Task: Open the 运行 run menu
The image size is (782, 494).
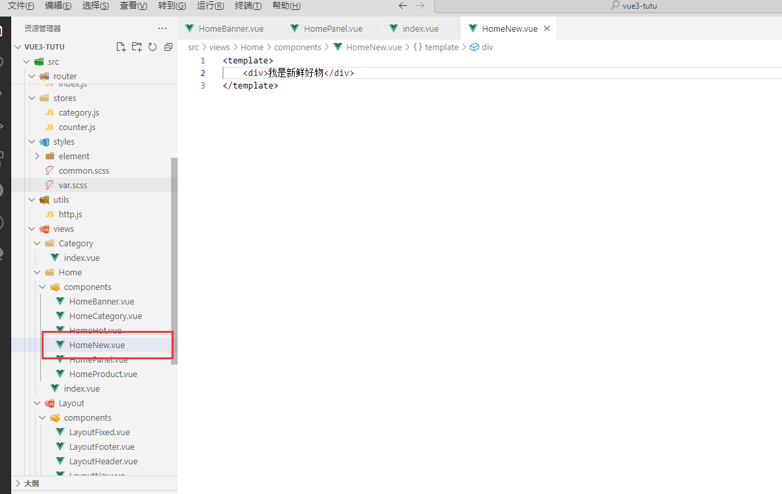Action: pyautogui.click(x=210, y=6)
